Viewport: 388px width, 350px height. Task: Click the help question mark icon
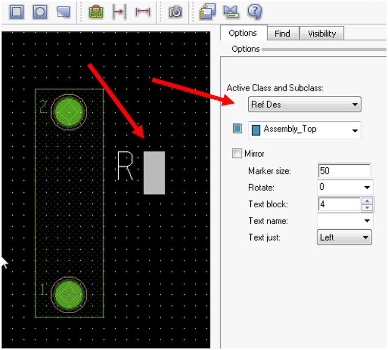click(x=254, y=12)
